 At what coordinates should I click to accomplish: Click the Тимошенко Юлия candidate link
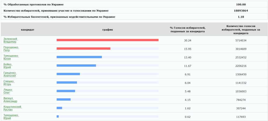click(x=11, y=57)
